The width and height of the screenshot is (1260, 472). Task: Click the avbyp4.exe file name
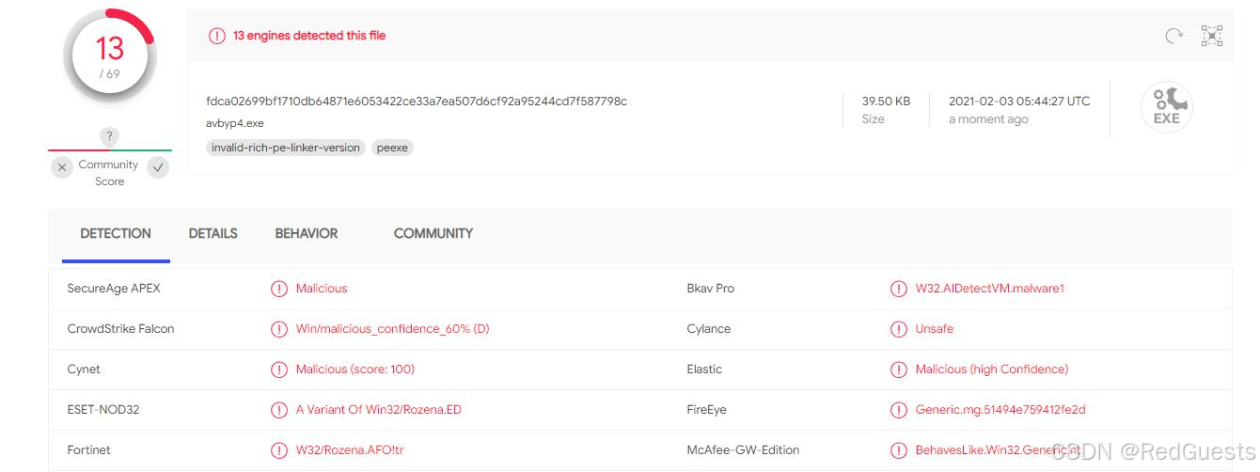tap(235, 123)
